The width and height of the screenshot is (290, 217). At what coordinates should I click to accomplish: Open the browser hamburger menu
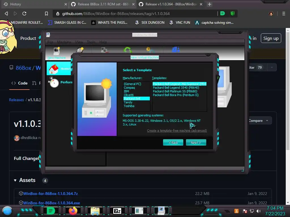click(x=284, y=14)
